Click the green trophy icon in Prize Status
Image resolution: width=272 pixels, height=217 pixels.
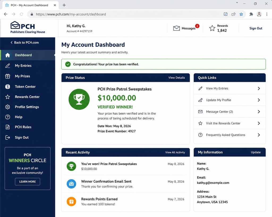[79, 99]
